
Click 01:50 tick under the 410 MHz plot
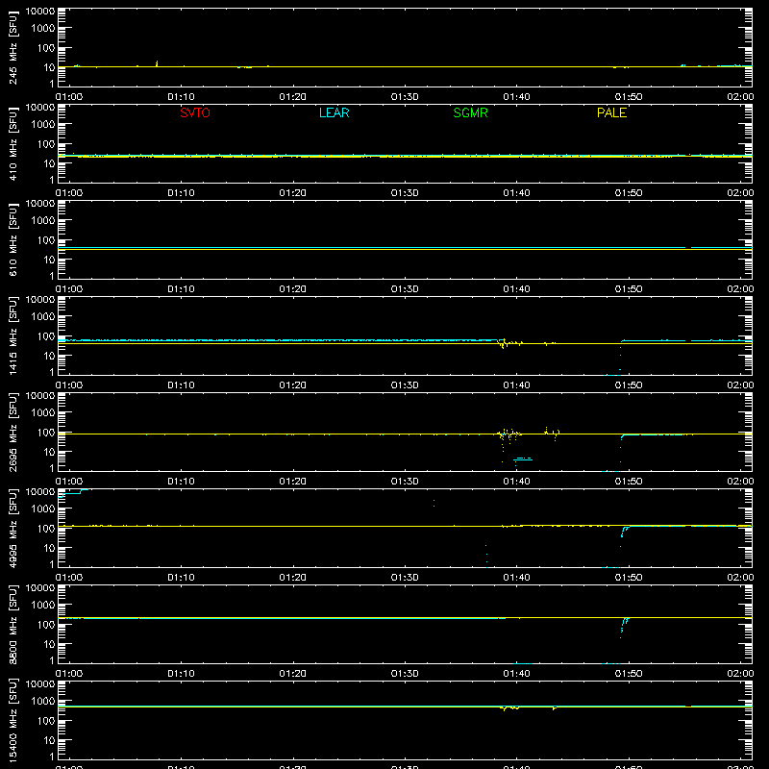[629, 193]
